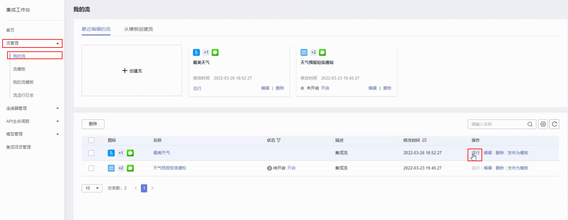Select 我的流 in the sidebar
This screenshot has width=568, height=220.
[x=19, y=56]
